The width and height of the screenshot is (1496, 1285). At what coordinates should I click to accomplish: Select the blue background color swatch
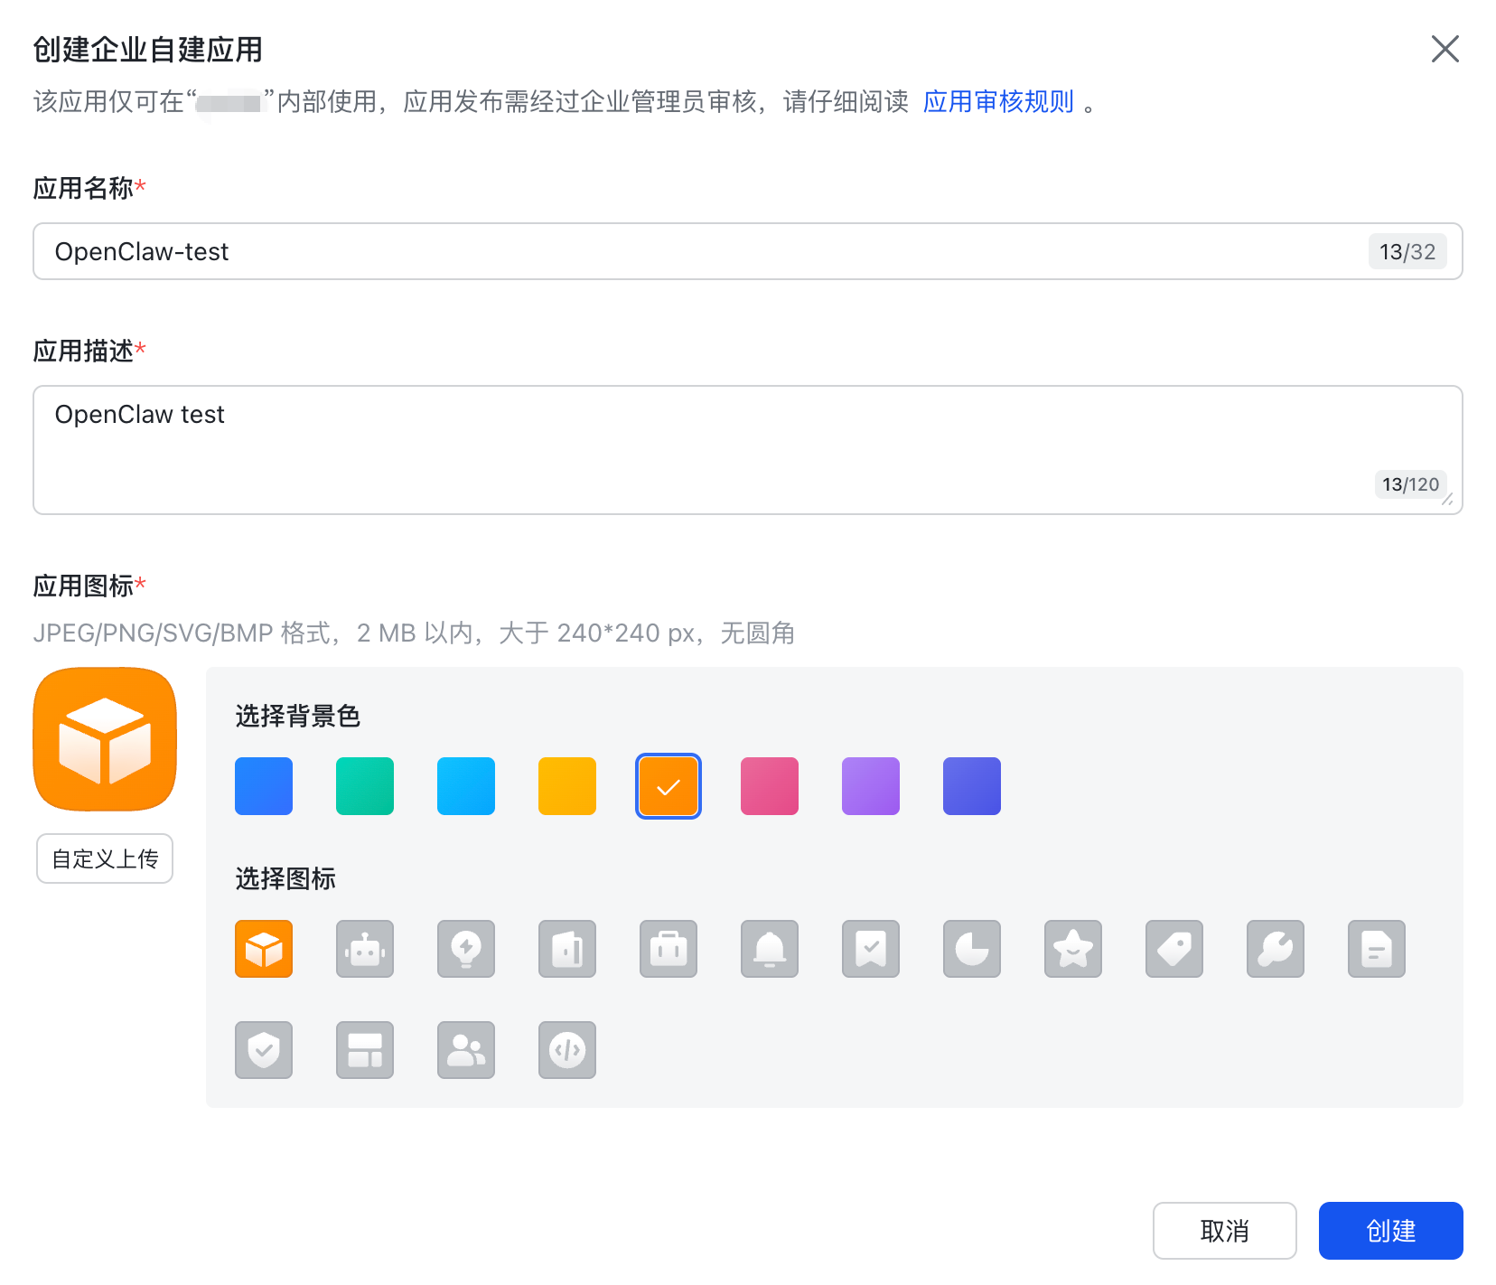[x=263, y=786]
